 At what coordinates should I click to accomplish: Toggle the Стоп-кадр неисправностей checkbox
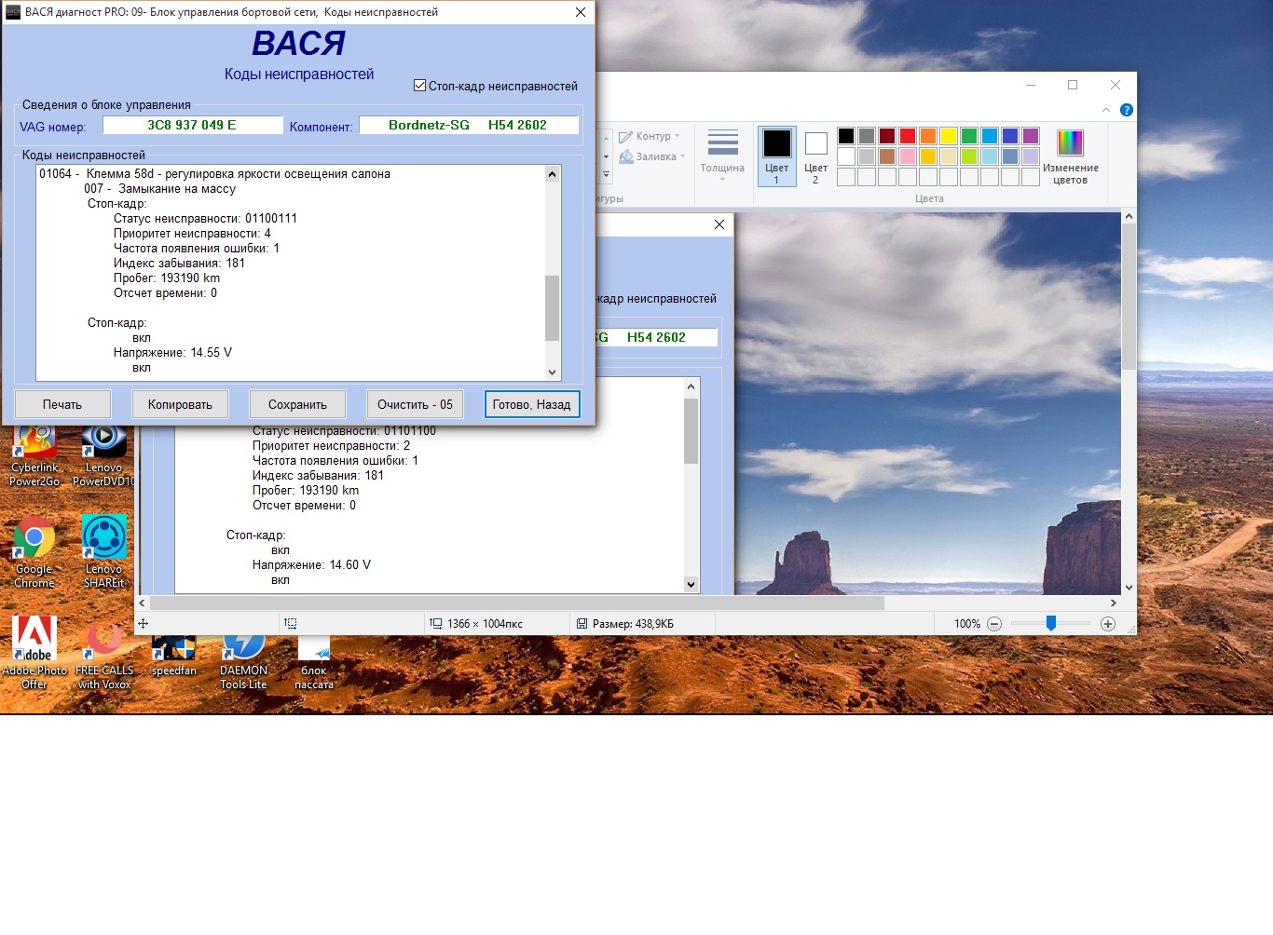click(420, 86)
